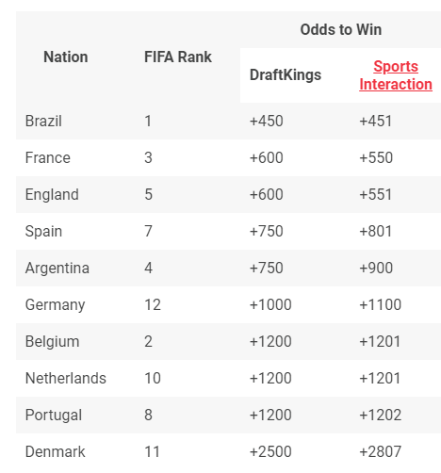This screenshot has height=473, width=441.
Task: Select the Denmark nation cell
Action: (55, 452)
